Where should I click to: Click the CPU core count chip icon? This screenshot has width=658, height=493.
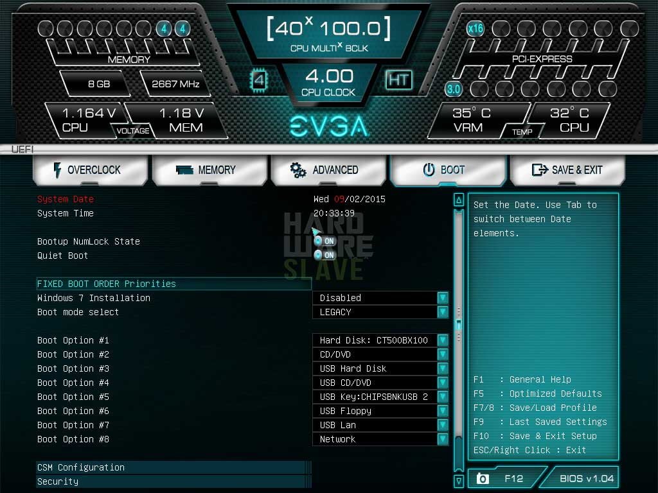click(x=259, y=80)
